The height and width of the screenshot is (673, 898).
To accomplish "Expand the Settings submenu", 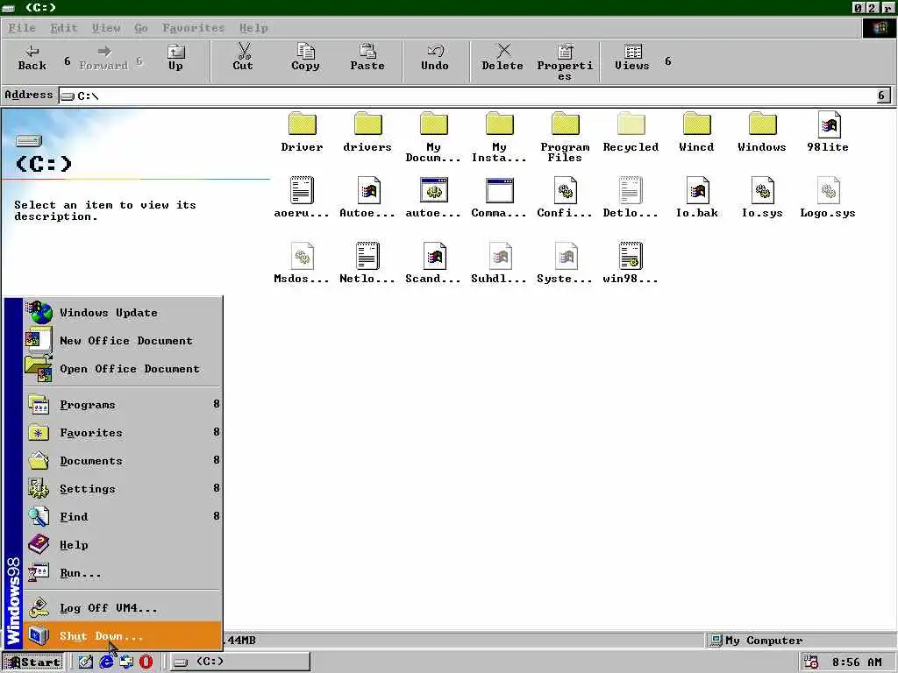I will pyautogui.click(x=123, y=489).
